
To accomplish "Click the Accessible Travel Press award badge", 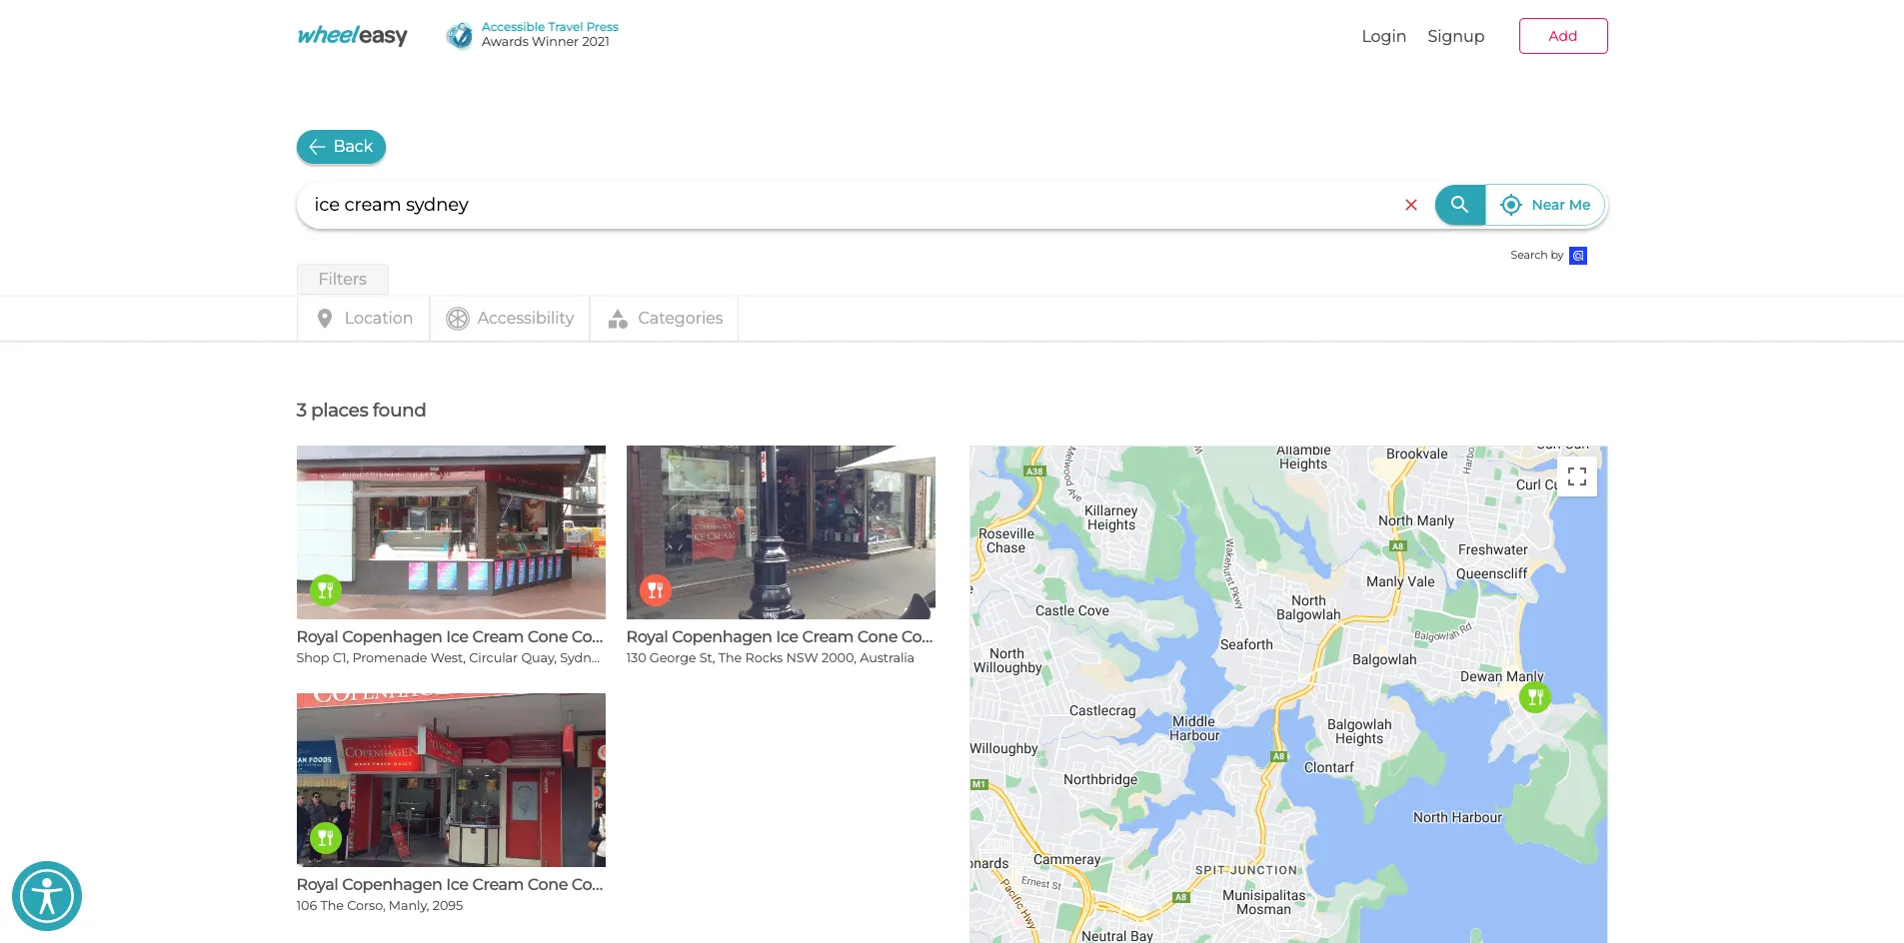I will click(532, 35).
